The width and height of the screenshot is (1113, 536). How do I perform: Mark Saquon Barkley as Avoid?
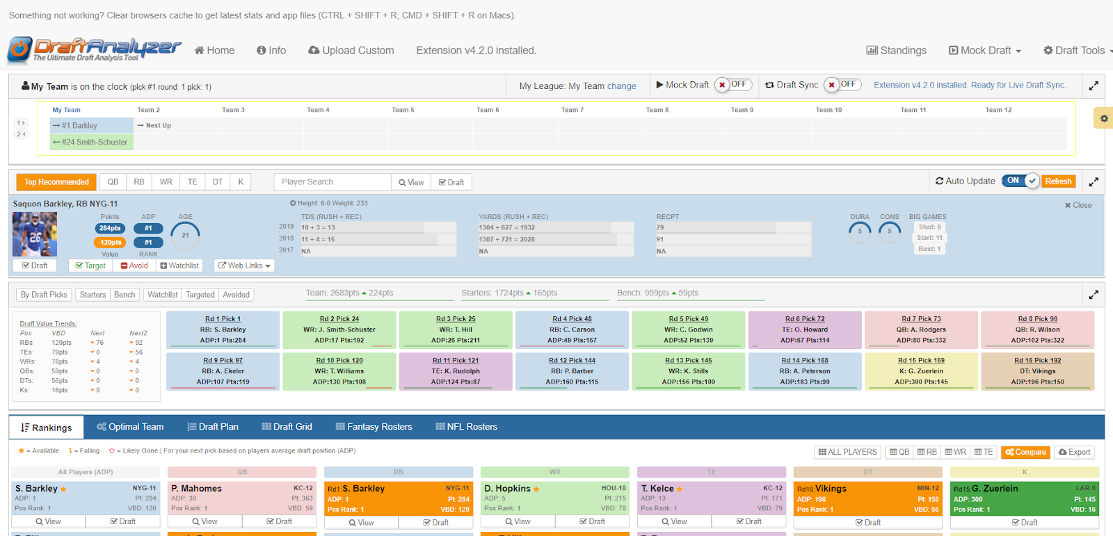pos(134,266)
